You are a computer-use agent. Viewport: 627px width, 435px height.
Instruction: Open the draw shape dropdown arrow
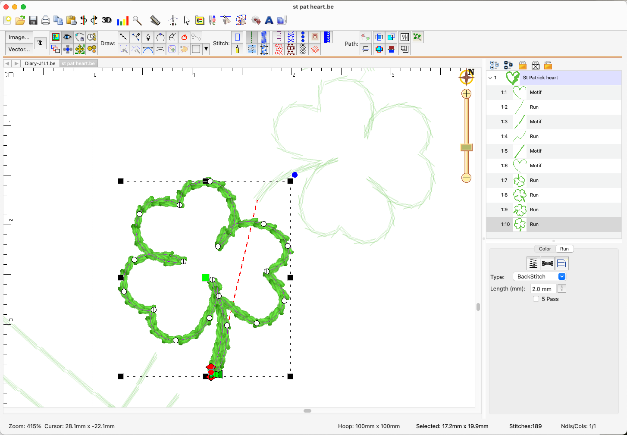[206, 49]
